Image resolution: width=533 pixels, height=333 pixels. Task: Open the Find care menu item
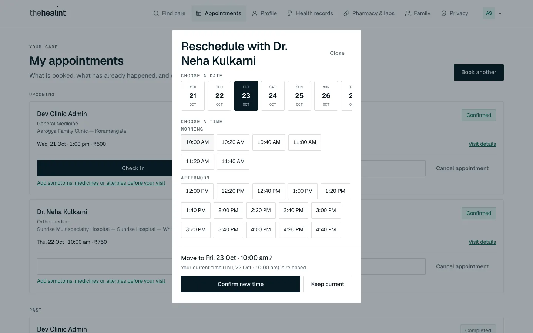[x=170, y=13]
